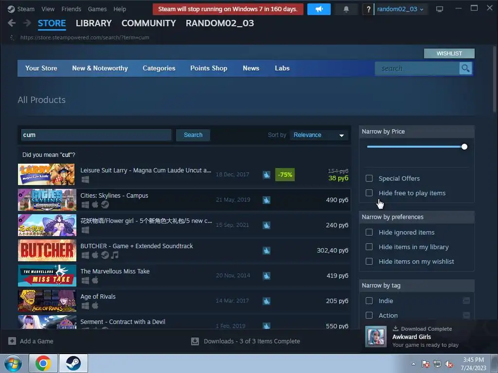Open Google Chrome from the taskbar
This screenshot has height=373, width=498.
[43, 363]
